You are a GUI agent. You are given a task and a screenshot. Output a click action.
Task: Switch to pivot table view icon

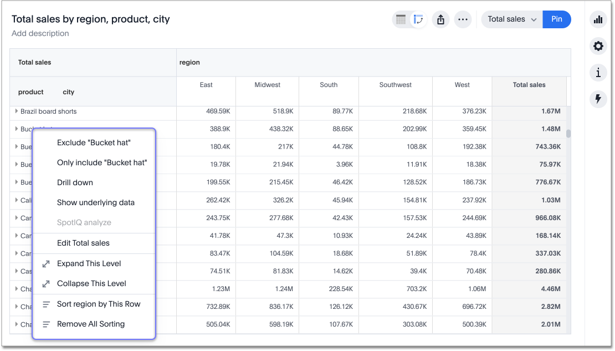418,20
